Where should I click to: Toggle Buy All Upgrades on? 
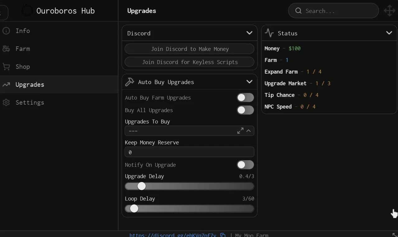click(x=245, y=110)
